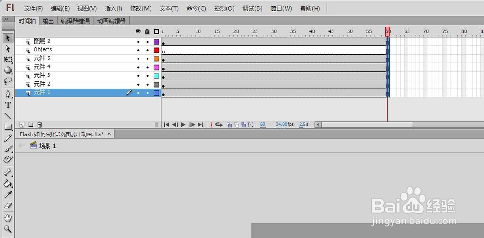484x238 pixels.
Task: Select the Pen tool
Action: point(8,93)
